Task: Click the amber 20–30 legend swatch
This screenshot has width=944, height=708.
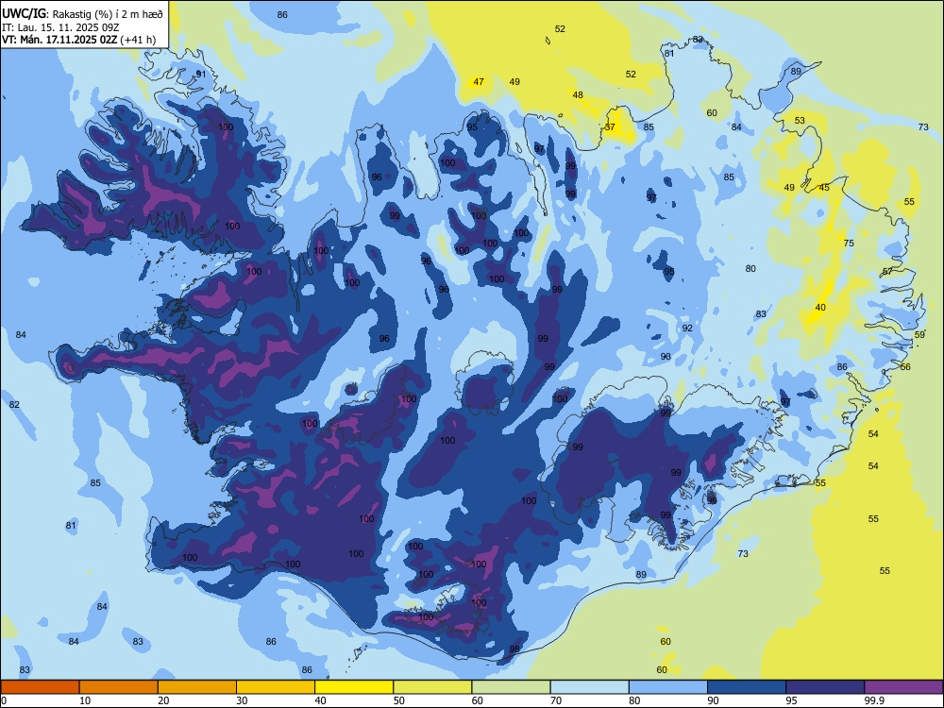Action: click(x=197, y=687)
